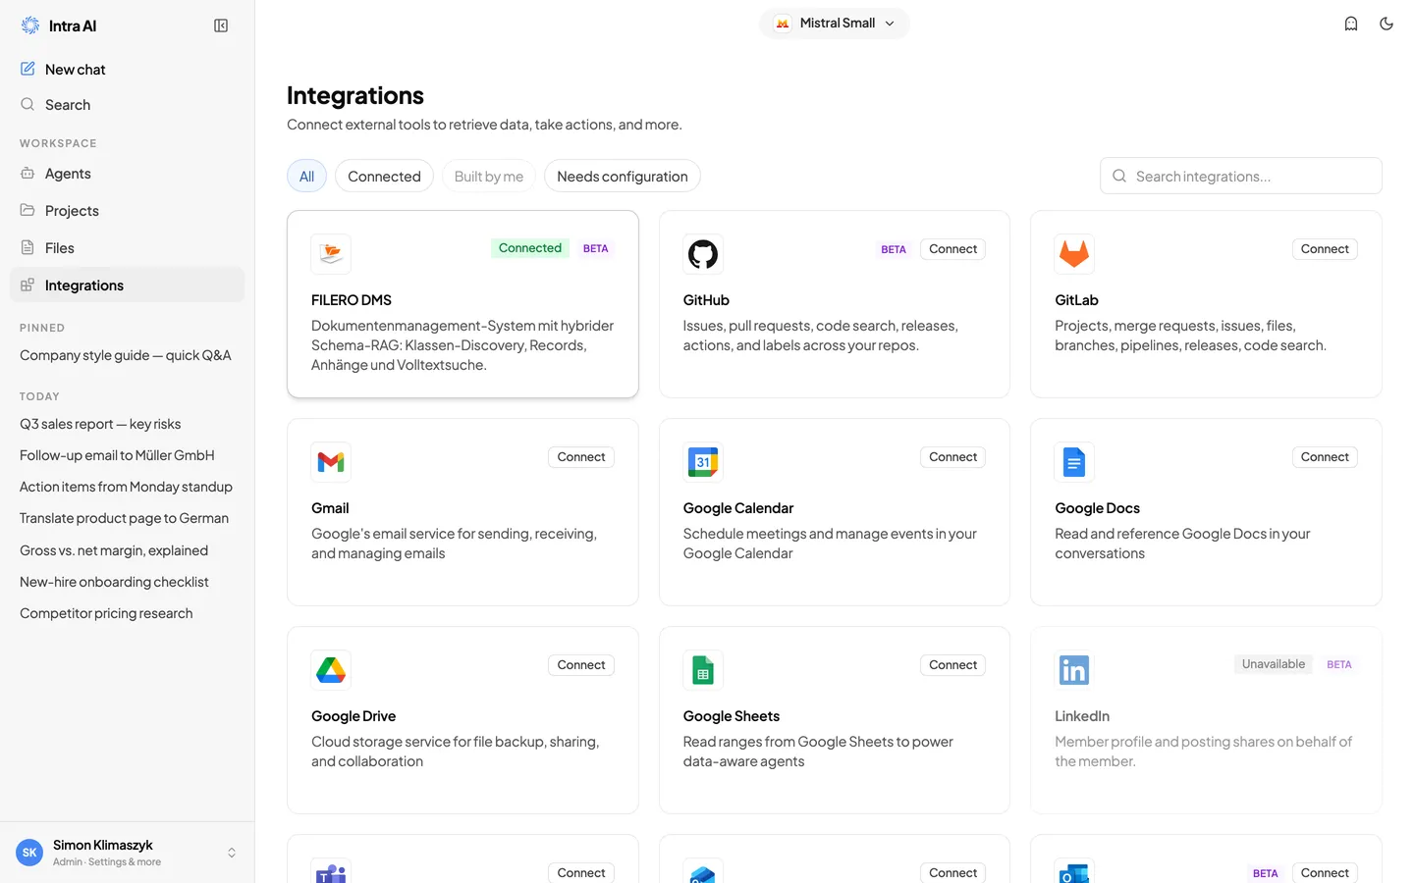Connect the GitHub integration
Screen dimensions: 1414x883
[952, 249]
